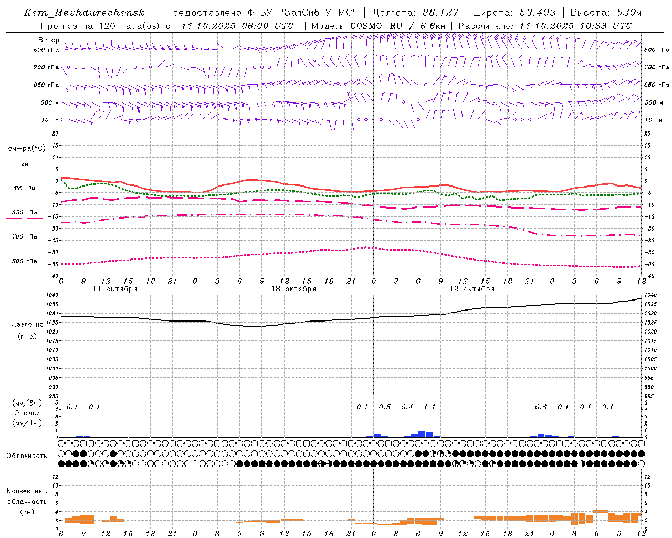The image size is (672, 538).
Task: Click the 1.4 precipitation value
Action: tap(429, 407)
